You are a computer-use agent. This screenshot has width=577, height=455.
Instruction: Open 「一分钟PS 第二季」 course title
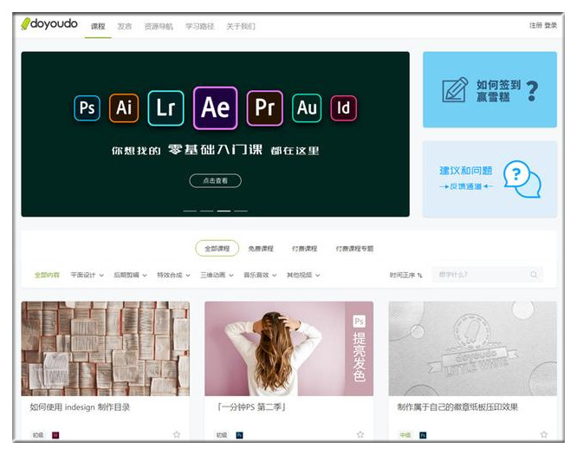point(252,407)
